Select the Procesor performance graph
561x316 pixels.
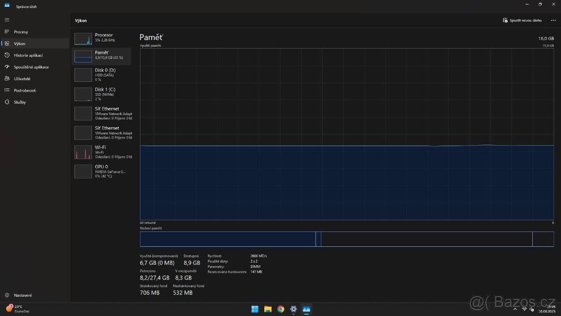coord(102,38)
